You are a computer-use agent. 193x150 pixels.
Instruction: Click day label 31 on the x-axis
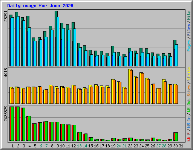click(181, 146)
